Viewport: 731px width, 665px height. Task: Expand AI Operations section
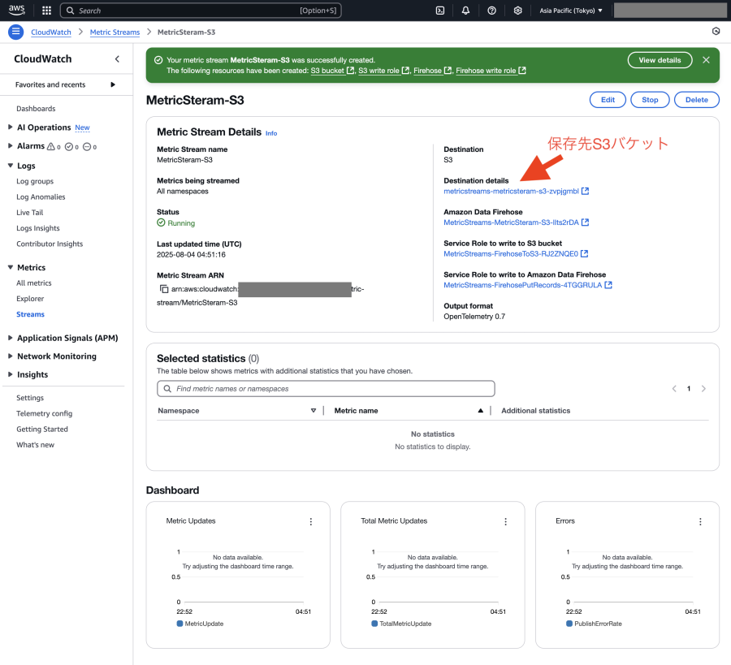coord(11,127)
